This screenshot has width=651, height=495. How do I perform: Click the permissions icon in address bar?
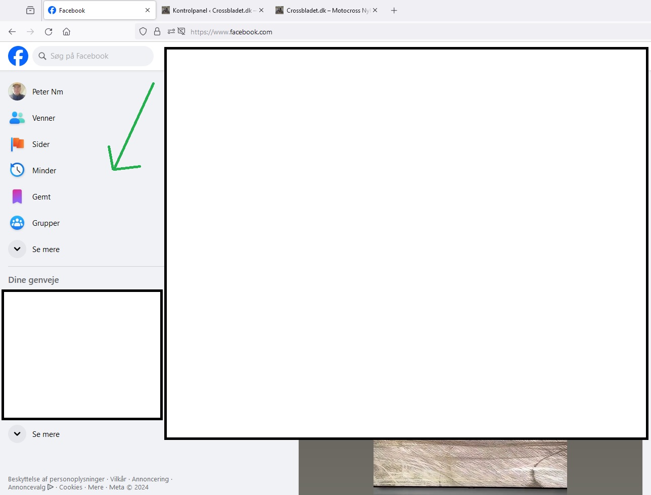tap(171, 32)
